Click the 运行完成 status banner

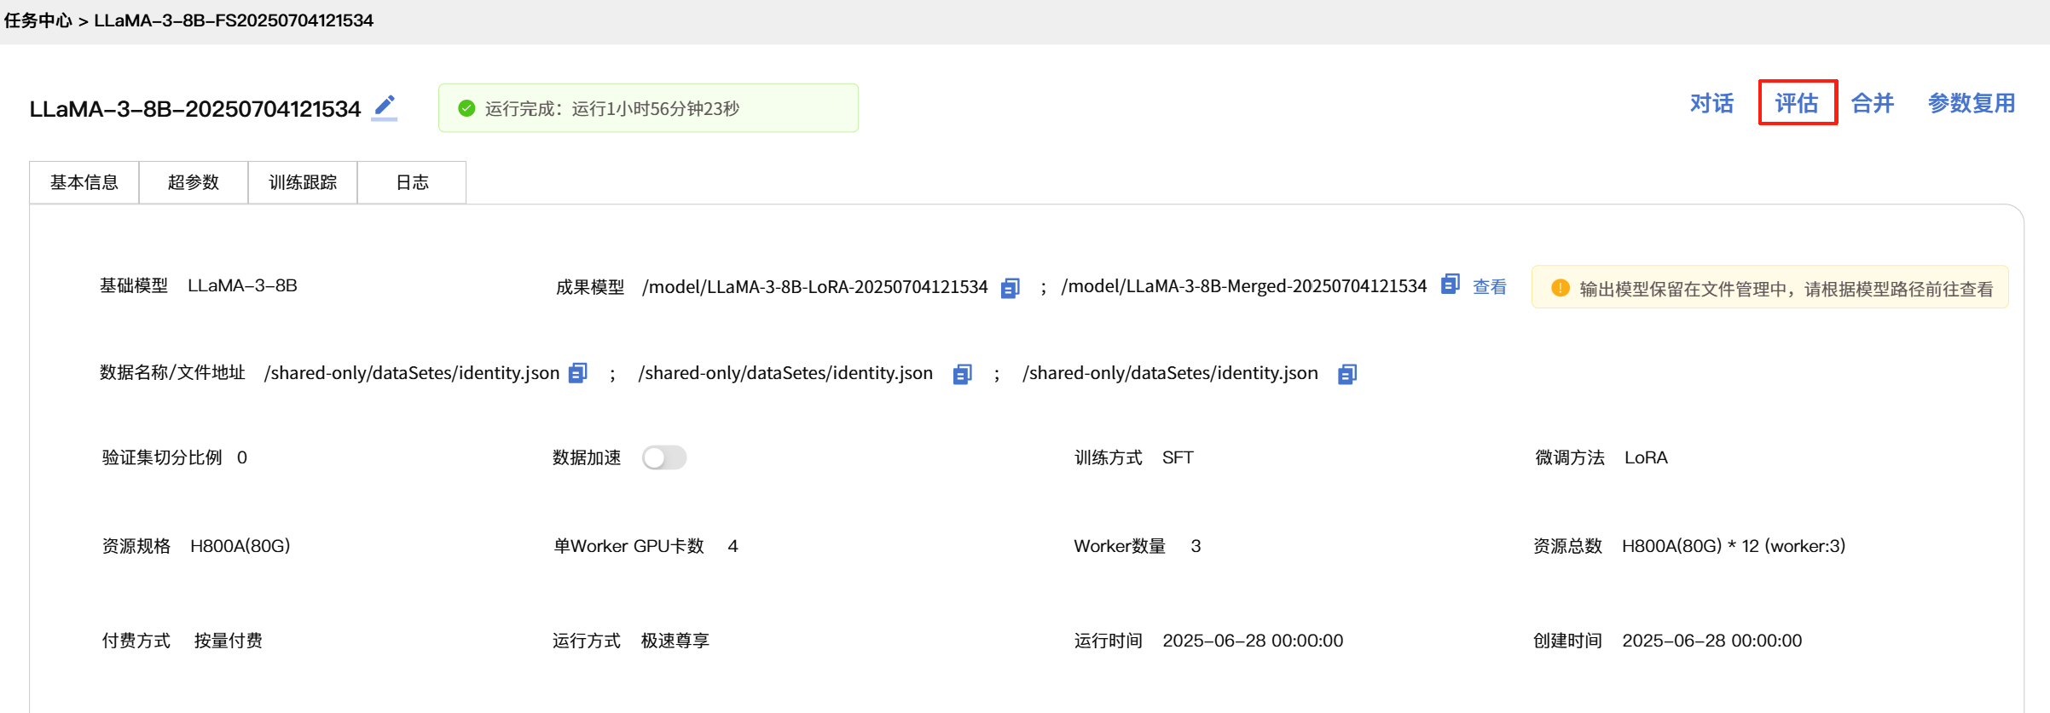pyautogui.click(x=648, y=108)
